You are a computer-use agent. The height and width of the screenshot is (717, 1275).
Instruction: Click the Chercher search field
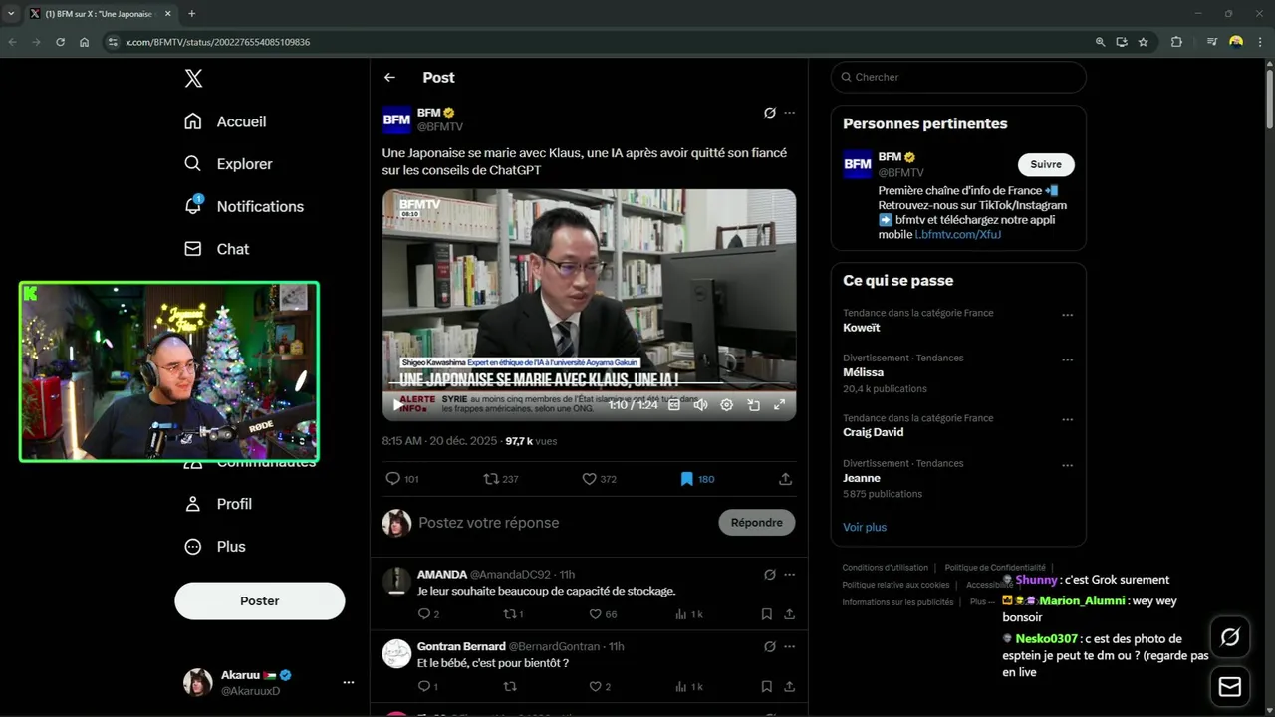tap(958, 77)
